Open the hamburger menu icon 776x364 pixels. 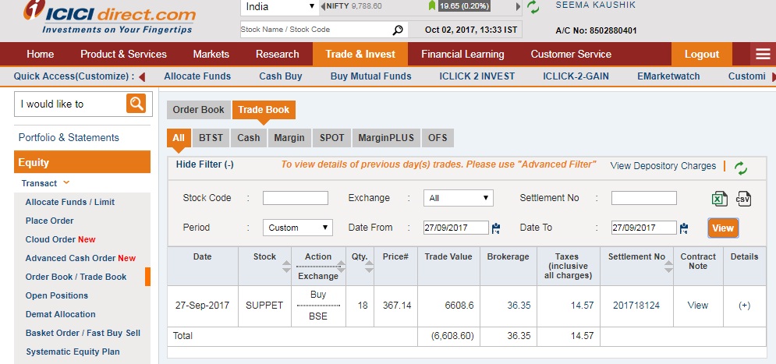[x=763, y=55]
